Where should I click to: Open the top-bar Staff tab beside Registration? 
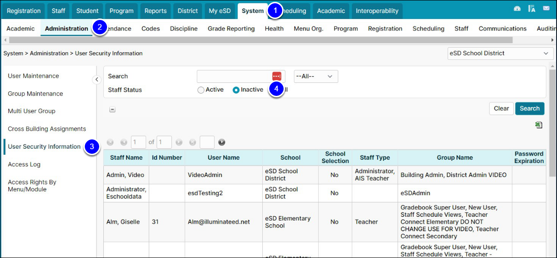(x=58, y=11)
